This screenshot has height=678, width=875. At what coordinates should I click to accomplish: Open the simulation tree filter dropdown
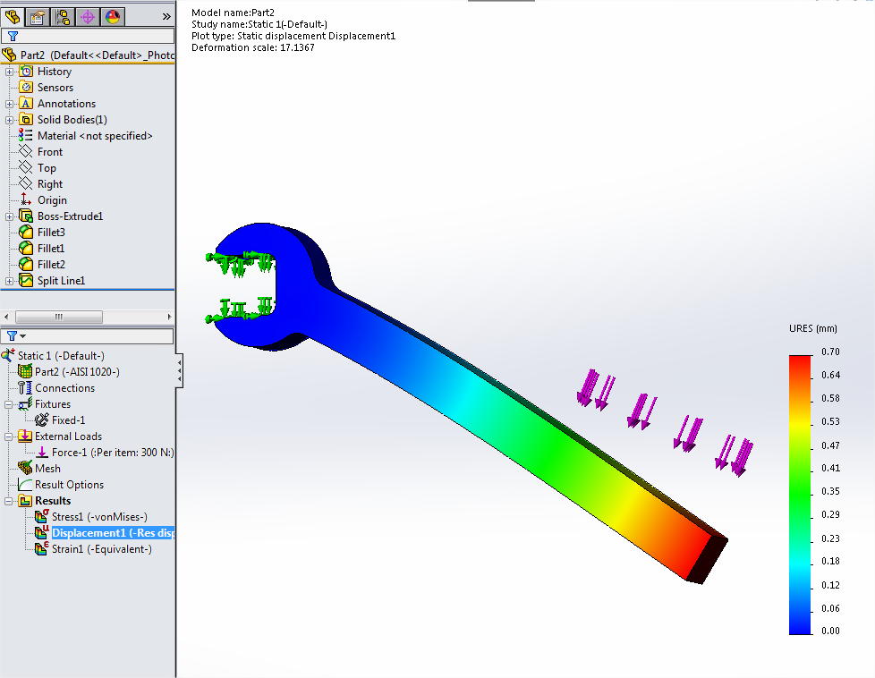click(x=15, y=336)
